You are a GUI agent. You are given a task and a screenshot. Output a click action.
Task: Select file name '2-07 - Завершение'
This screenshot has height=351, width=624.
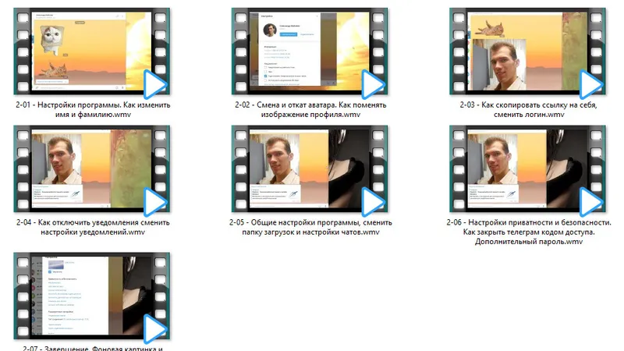pos(93,348)
